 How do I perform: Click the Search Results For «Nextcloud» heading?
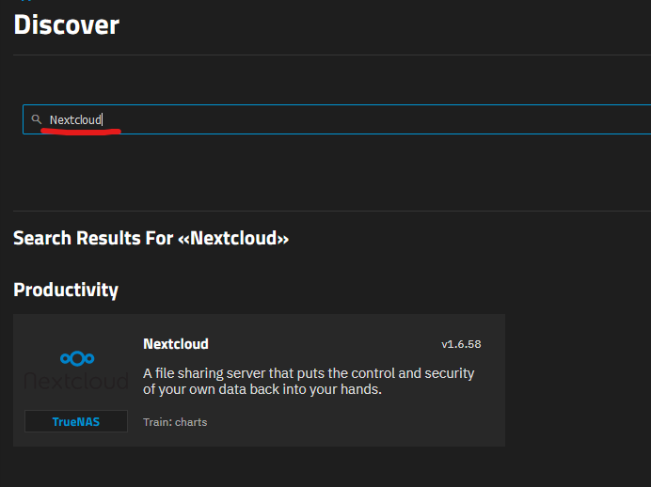(151, 238)
